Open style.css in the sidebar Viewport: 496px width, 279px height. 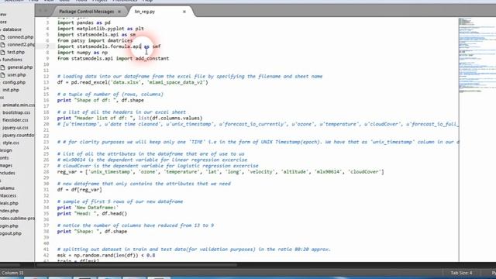tap(11, 143)
